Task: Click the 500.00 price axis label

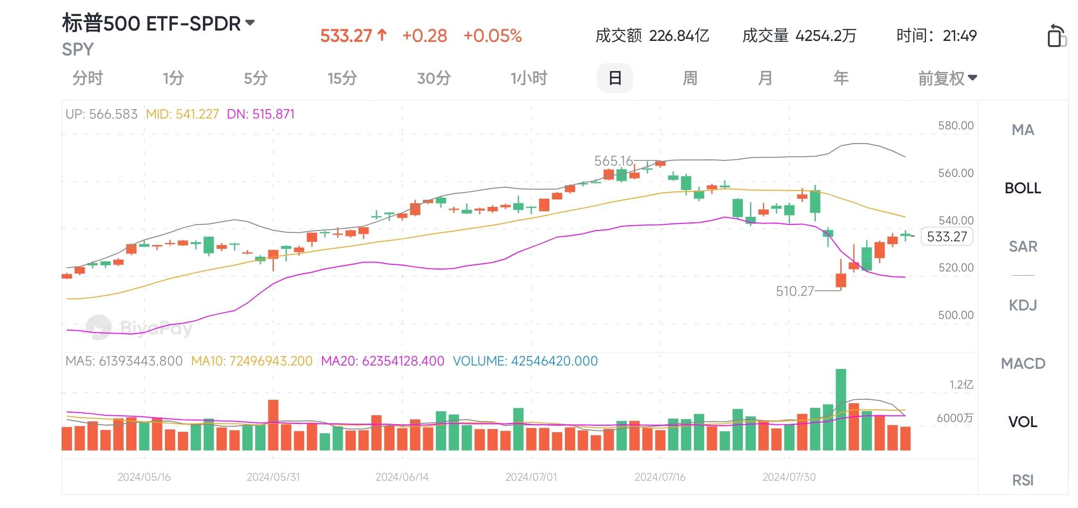Action: pos(956,315)
